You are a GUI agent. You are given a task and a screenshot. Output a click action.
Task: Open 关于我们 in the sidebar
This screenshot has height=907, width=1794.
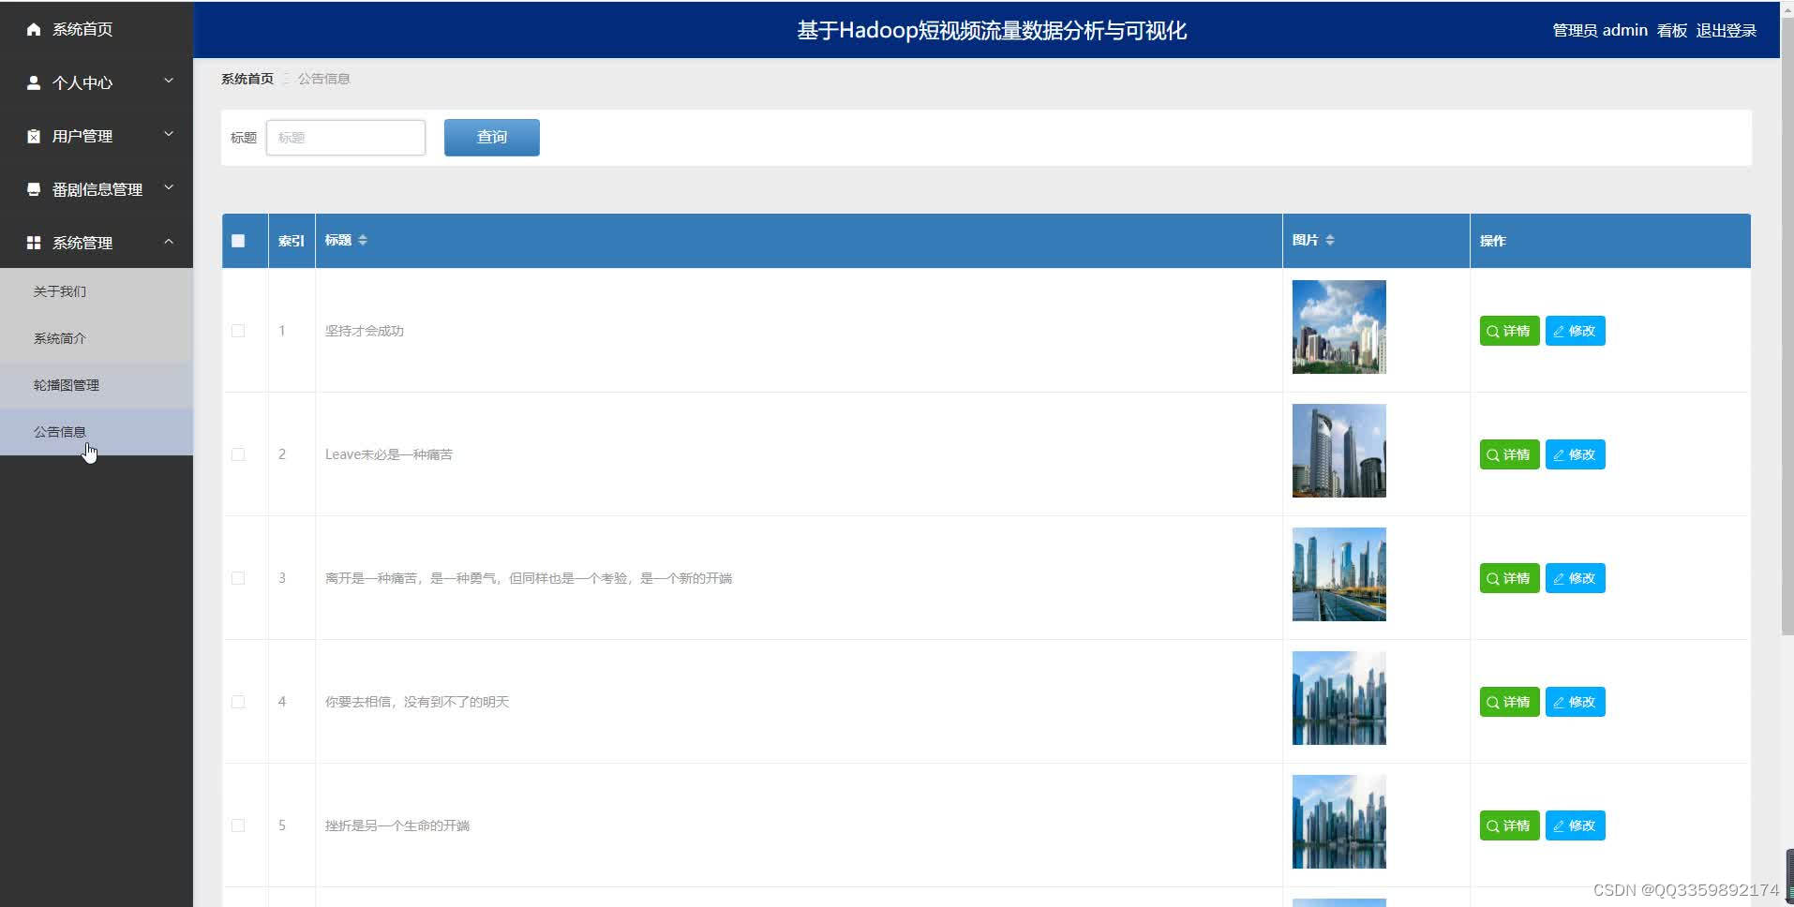click(x=97, y=291)
